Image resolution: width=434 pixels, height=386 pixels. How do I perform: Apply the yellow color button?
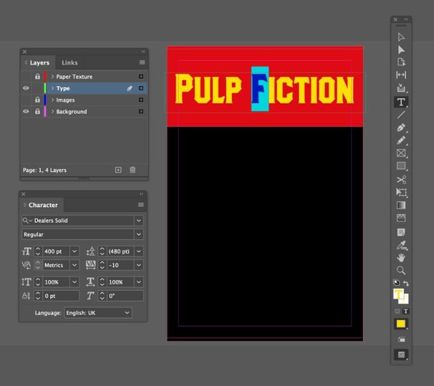click(x=401, y=324)
